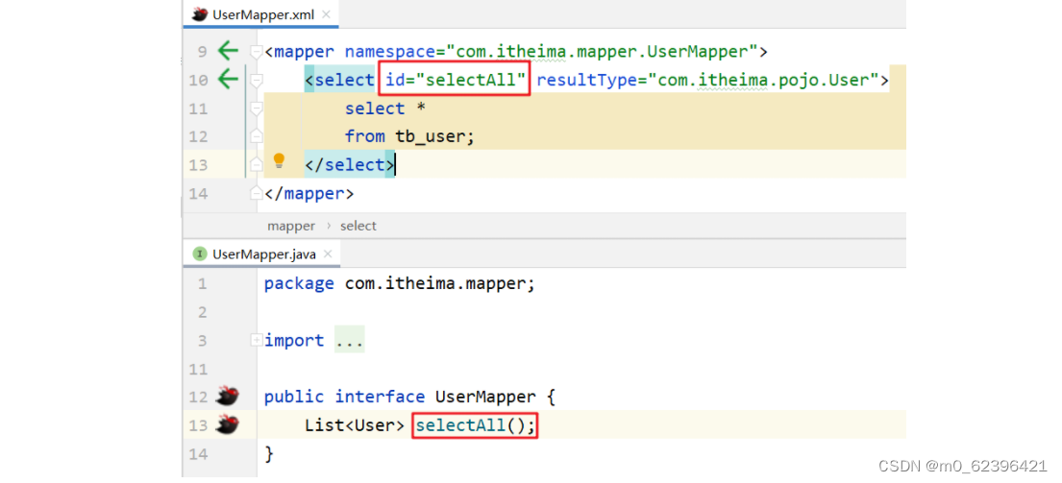
Task: Switch to the UserMapper.xml tab
Action: (x=260, y=14)
